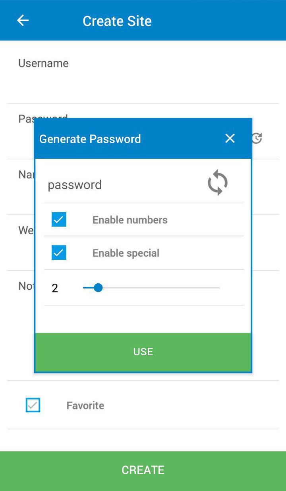Toggle the Enable numbers checkbox

click(59, 219)
